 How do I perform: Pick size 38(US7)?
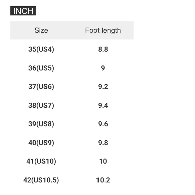pyautogui.click(x=41, y=105)
